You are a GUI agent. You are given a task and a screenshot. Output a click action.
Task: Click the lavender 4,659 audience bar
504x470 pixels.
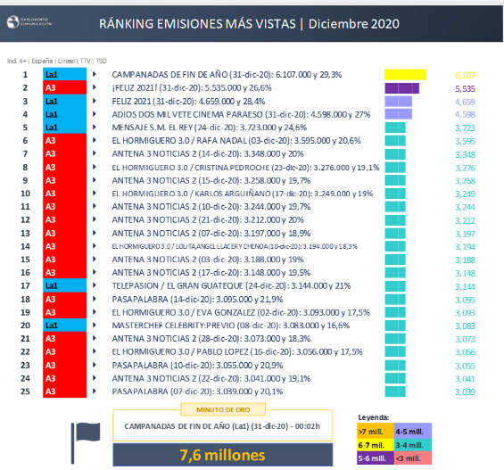click(398, 101)
